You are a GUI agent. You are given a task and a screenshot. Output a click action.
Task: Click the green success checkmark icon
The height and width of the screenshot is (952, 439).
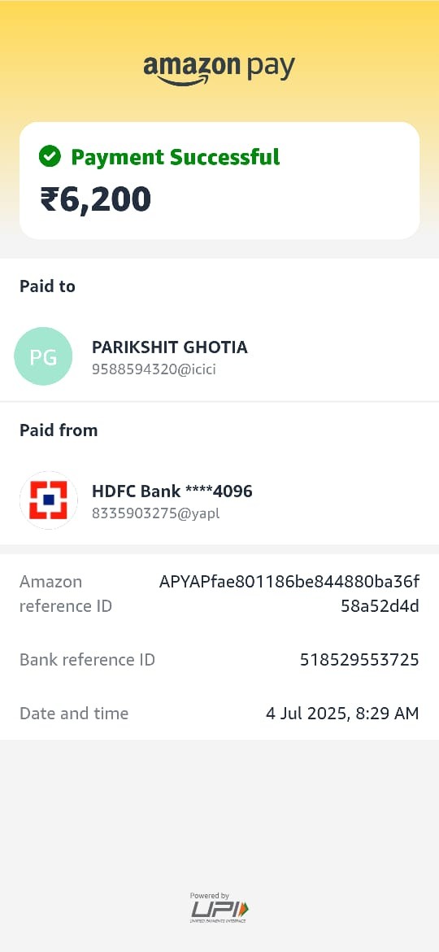pyautogui.click(x=50, y=157)
